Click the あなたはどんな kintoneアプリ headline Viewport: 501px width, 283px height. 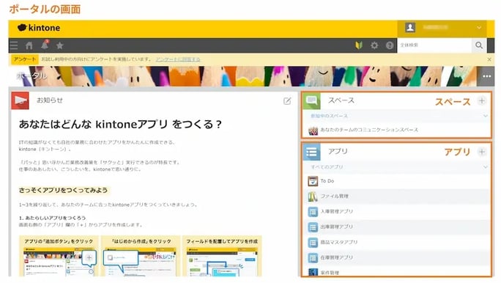pyautogui.click(x=120, y=124)
